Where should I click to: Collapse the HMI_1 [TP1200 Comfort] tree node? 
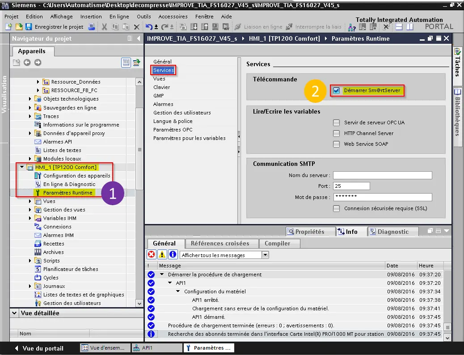point(21,167)
